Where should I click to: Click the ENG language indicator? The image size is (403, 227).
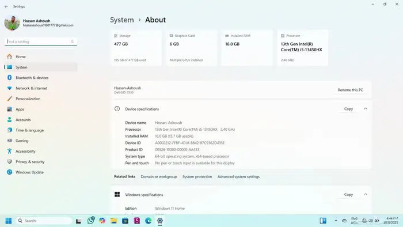pyautogui.click(x=355, y=221)
